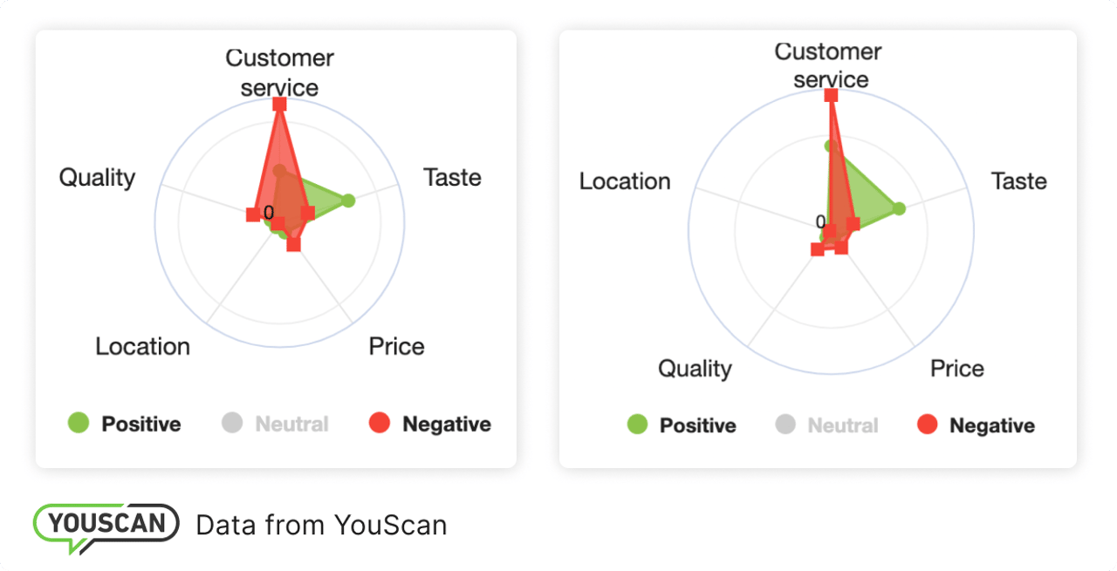The height and width of the screenshot is (571, 1117).
Task: Click the Taste label on left chart
Action: tap(452, 178)
